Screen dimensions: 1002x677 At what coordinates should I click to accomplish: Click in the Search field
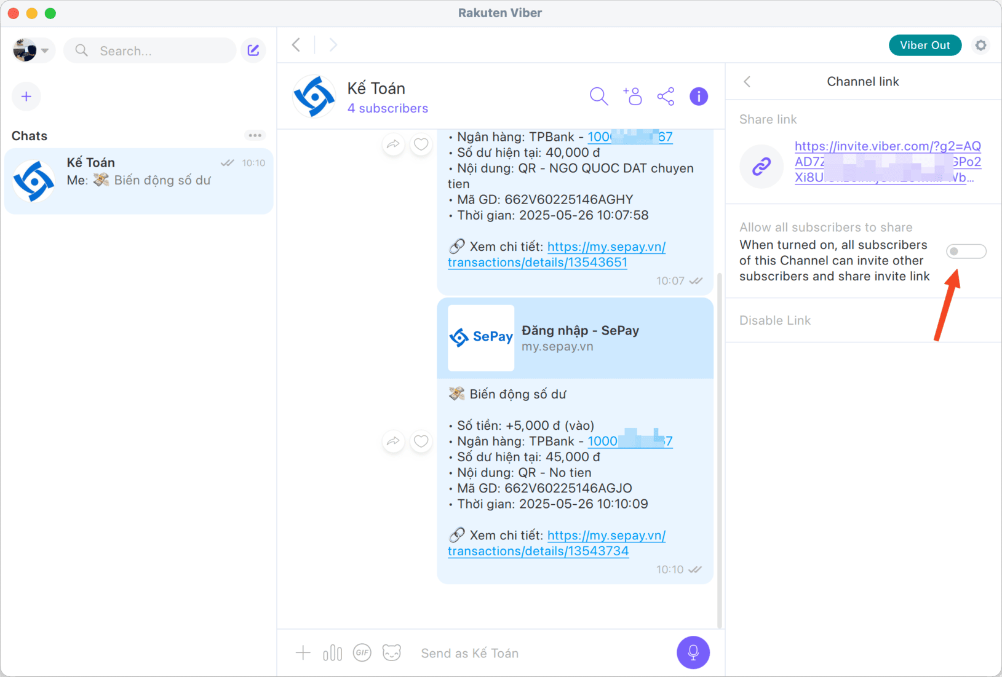(x=150, y=50)
